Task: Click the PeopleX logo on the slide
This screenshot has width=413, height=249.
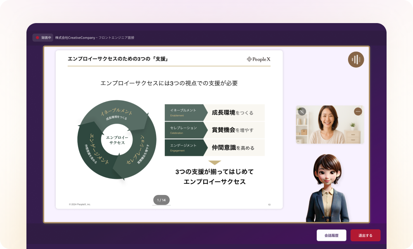Action: pyautogui.click(x=259, y=59)
